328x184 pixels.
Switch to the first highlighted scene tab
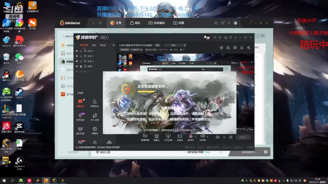coord(84,45)
